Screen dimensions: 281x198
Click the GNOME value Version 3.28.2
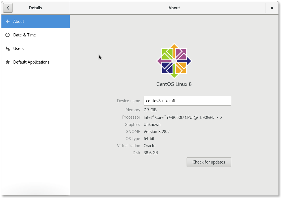pos(156,132)
